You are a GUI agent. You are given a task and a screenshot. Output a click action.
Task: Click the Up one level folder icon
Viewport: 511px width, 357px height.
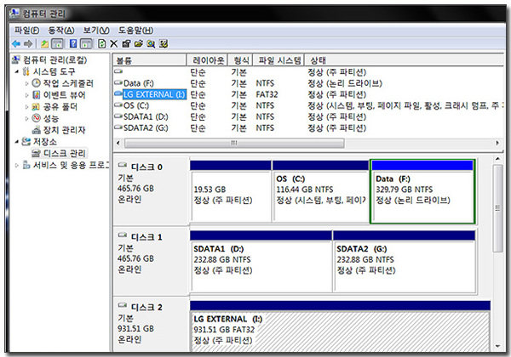44,43
